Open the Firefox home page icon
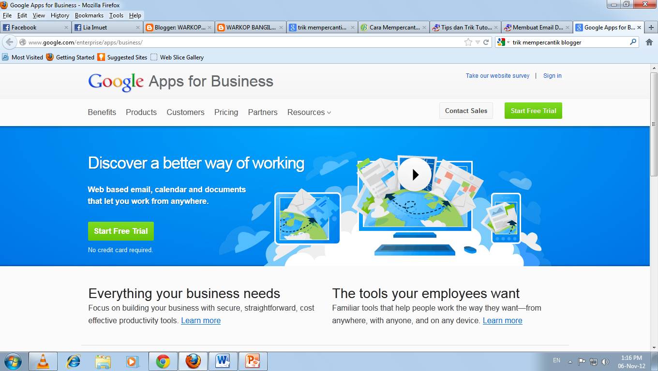This screenshot has height=371, width=658. (x=649, y=42)
